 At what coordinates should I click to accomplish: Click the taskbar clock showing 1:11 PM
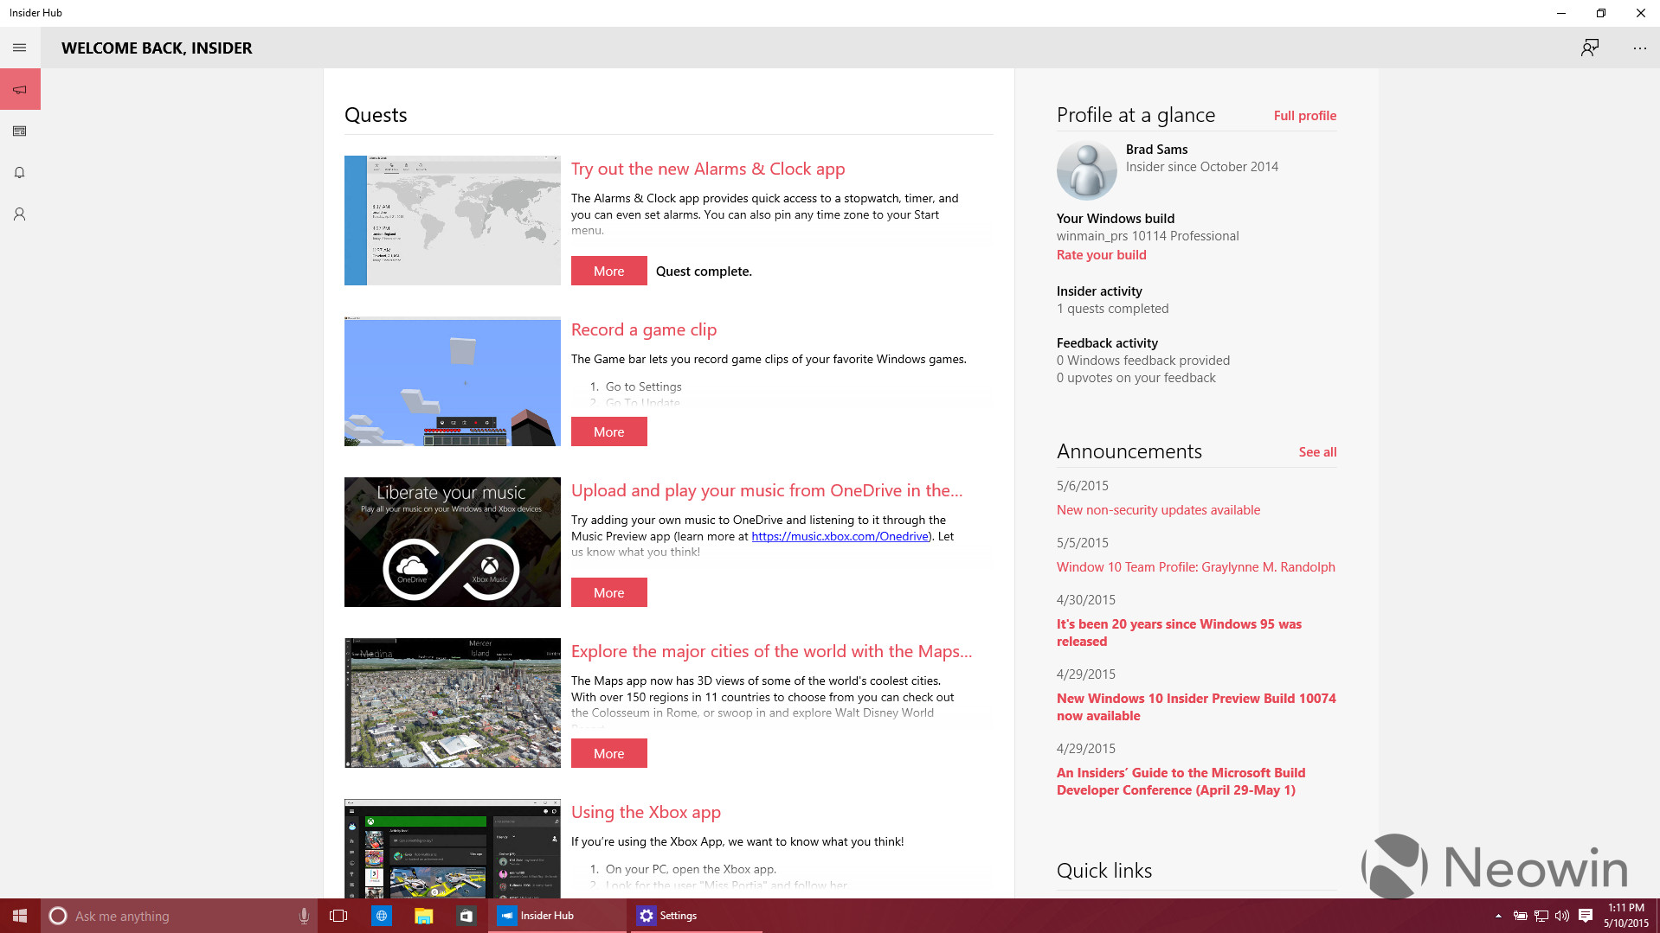tap(1626, 916)
